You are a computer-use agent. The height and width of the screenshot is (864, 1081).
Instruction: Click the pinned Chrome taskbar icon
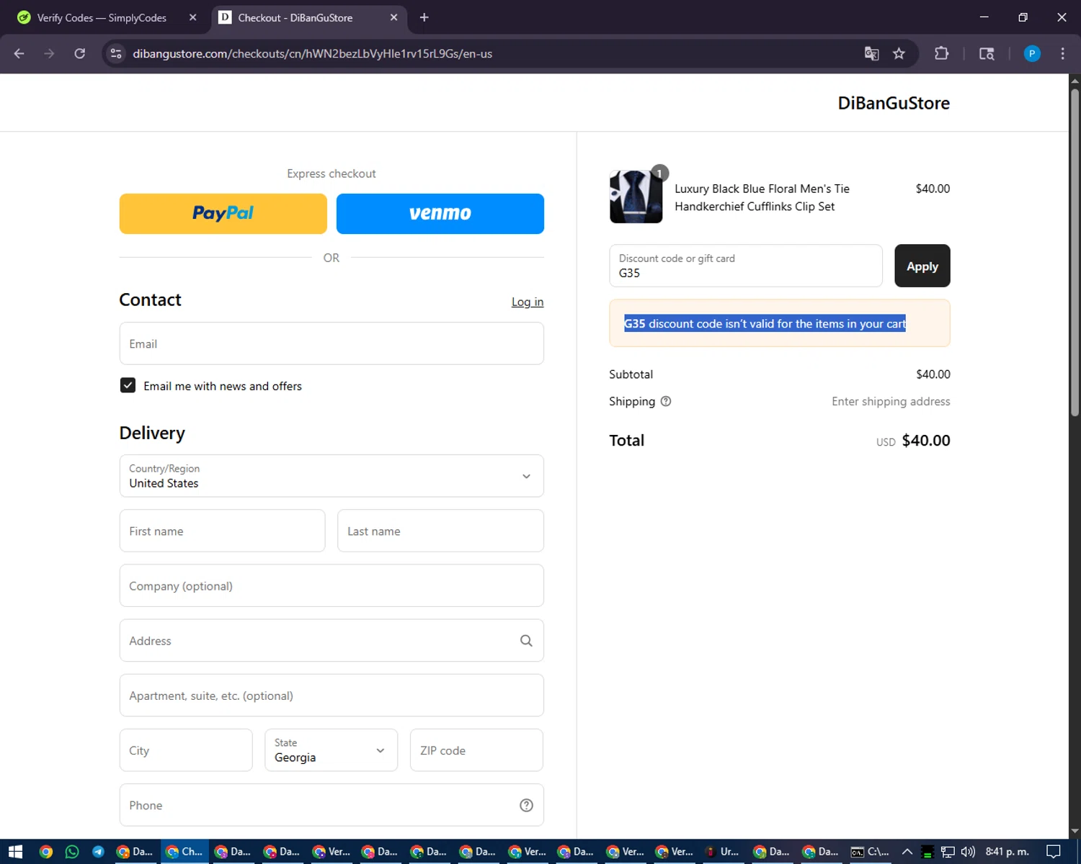(46, 852)
